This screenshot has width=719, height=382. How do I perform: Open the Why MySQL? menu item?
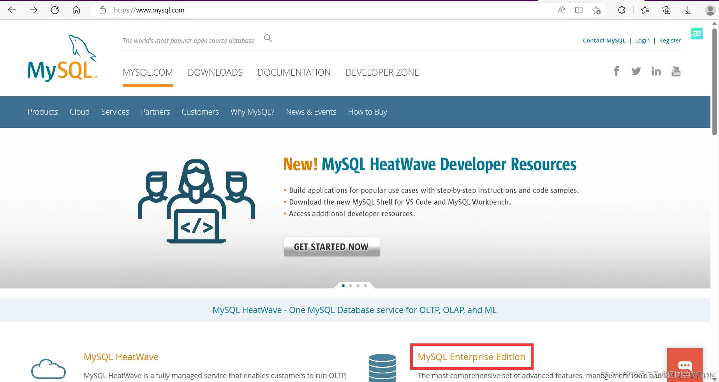click(x=252, y=112)
